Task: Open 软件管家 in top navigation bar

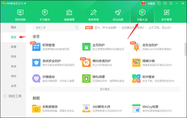Action: point(167,15)
